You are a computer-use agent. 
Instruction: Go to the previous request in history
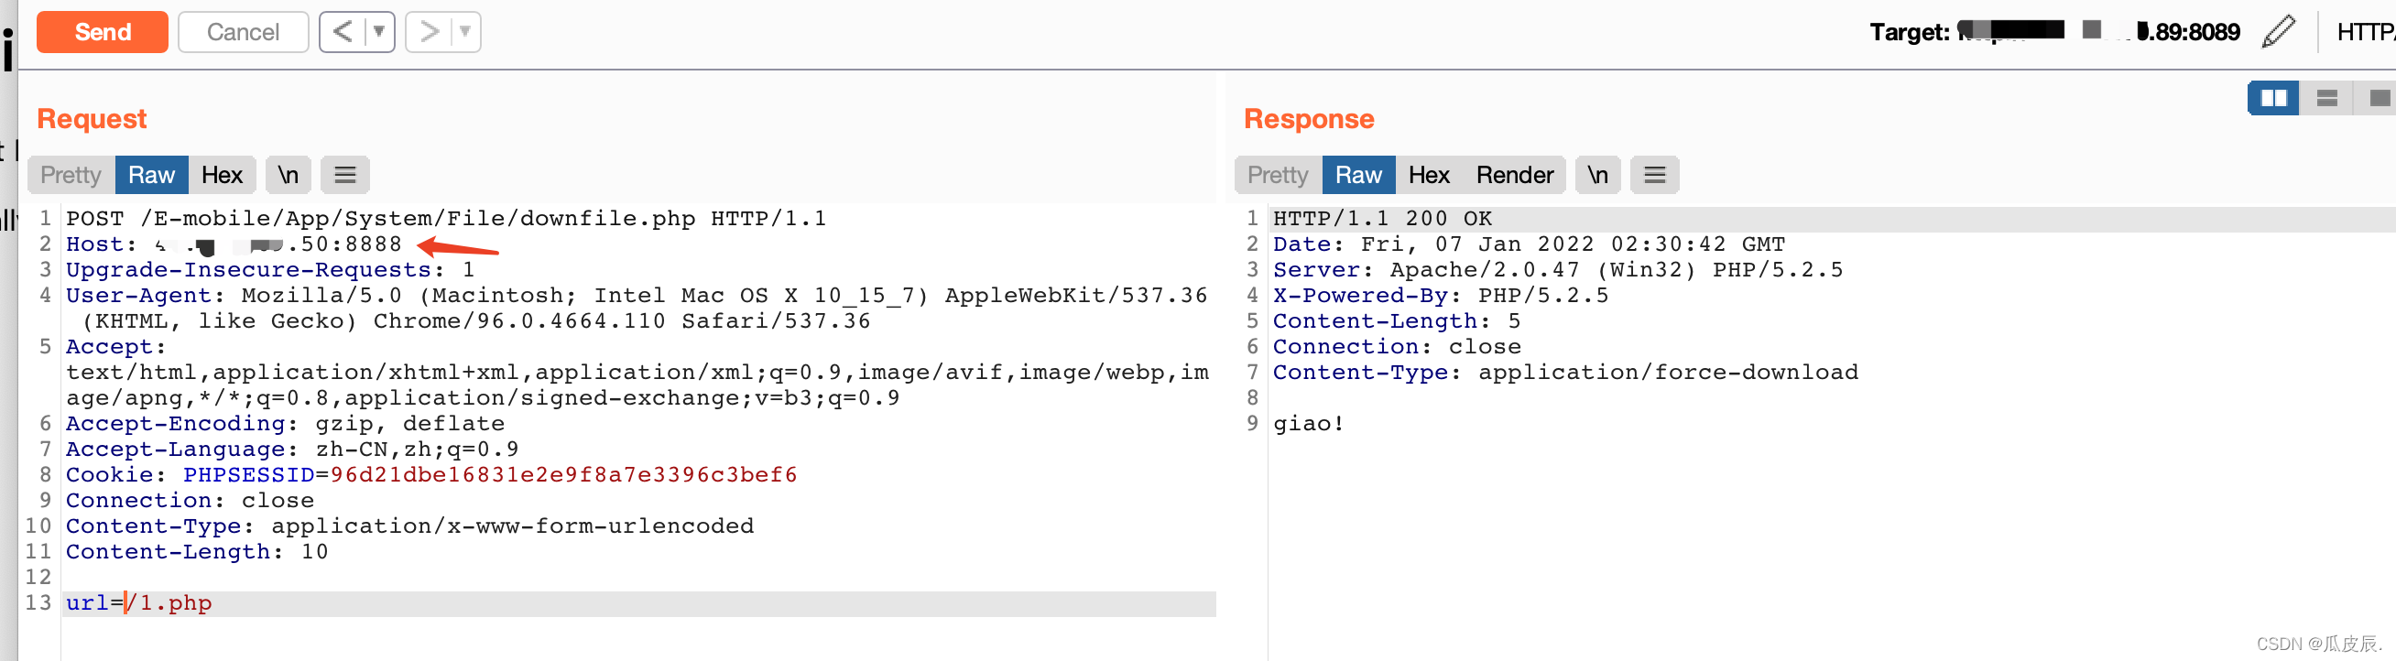[x=343, y=32]
